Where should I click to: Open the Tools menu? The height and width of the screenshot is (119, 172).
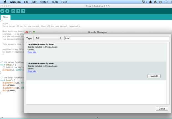pos(55,2)
